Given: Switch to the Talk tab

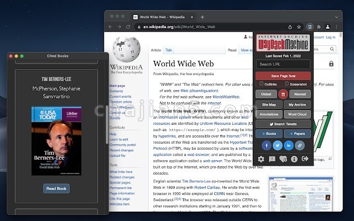Looking at the screenshot, I should click(x=169, y=50).
